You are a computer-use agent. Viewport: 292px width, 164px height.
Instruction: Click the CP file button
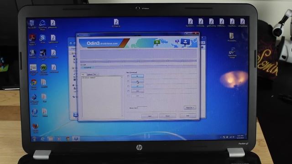pos(137,86)
